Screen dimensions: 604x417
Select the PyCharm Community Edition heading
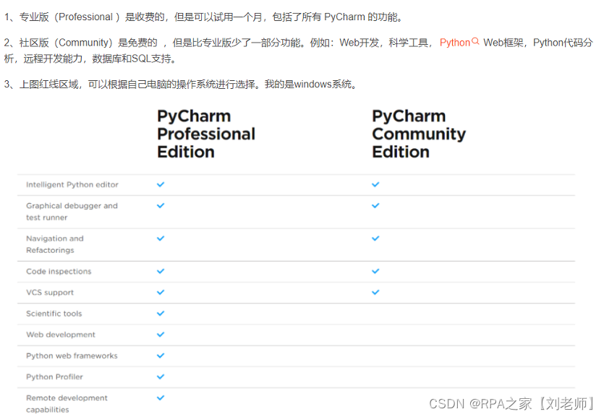pos(419,134)
